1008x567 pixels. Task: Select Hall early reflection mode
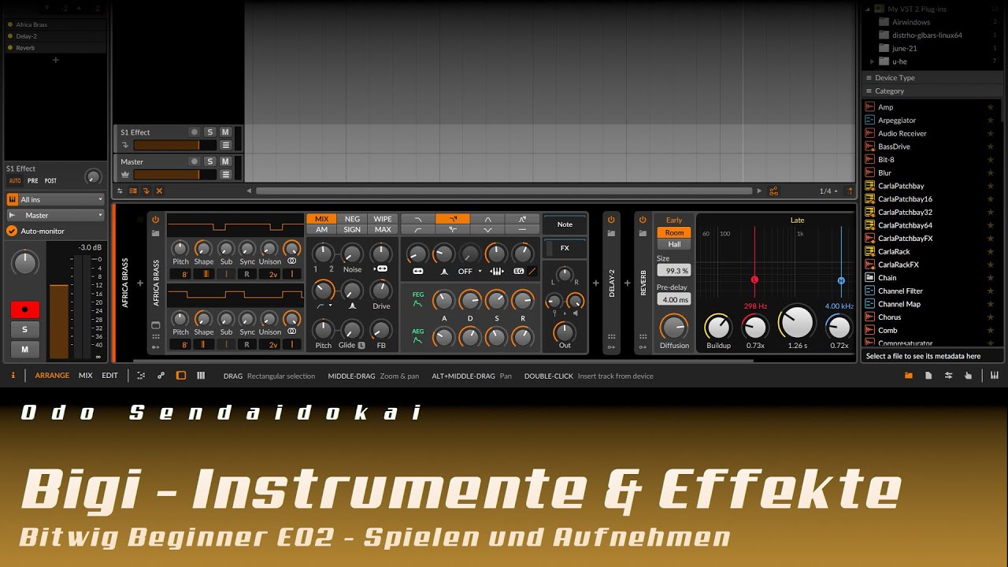(x=674, y=244)
